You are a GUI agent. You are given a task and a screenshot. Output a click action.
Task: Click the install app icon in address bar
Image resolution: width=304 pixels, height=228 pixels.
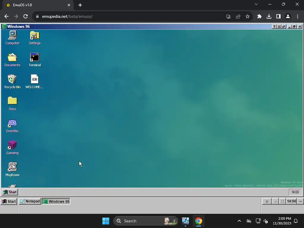(x=228, y=17)
